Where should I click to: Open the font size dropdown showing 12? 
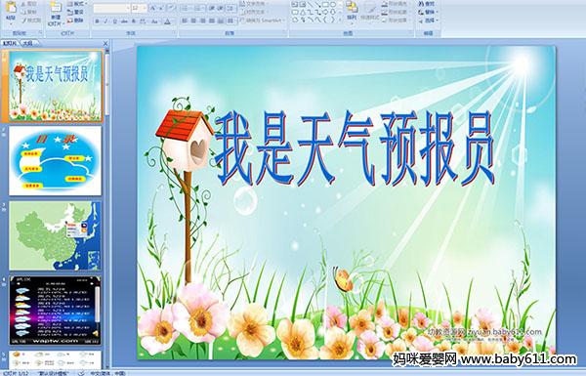[x=139, y=8]
